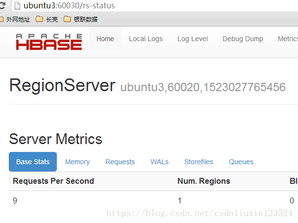
Task: Click the Num. Regions column header
Action: point(204,181)
